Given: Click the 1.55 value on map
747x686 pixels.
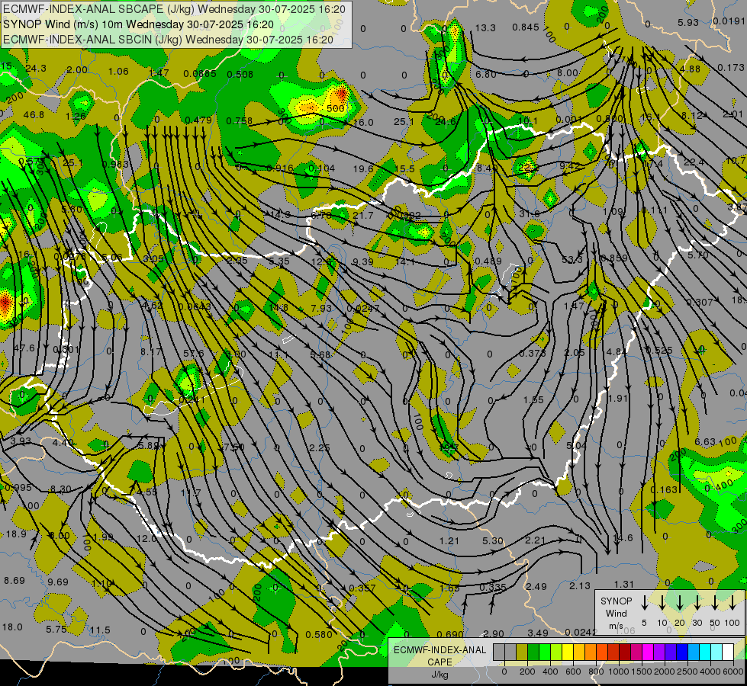Looking at the screenshot, I should [533, 400].
